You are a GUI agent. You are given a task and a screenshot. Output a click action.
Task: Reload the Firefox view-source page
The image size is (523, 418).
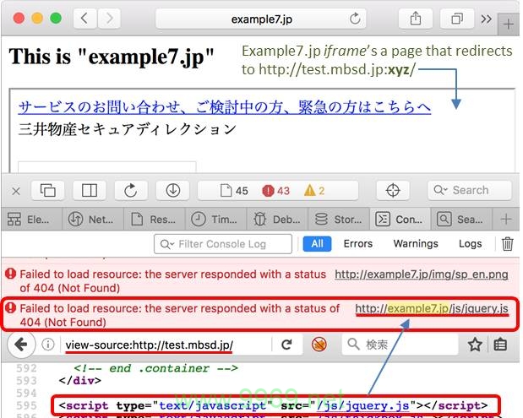click(x=286, y=345)
